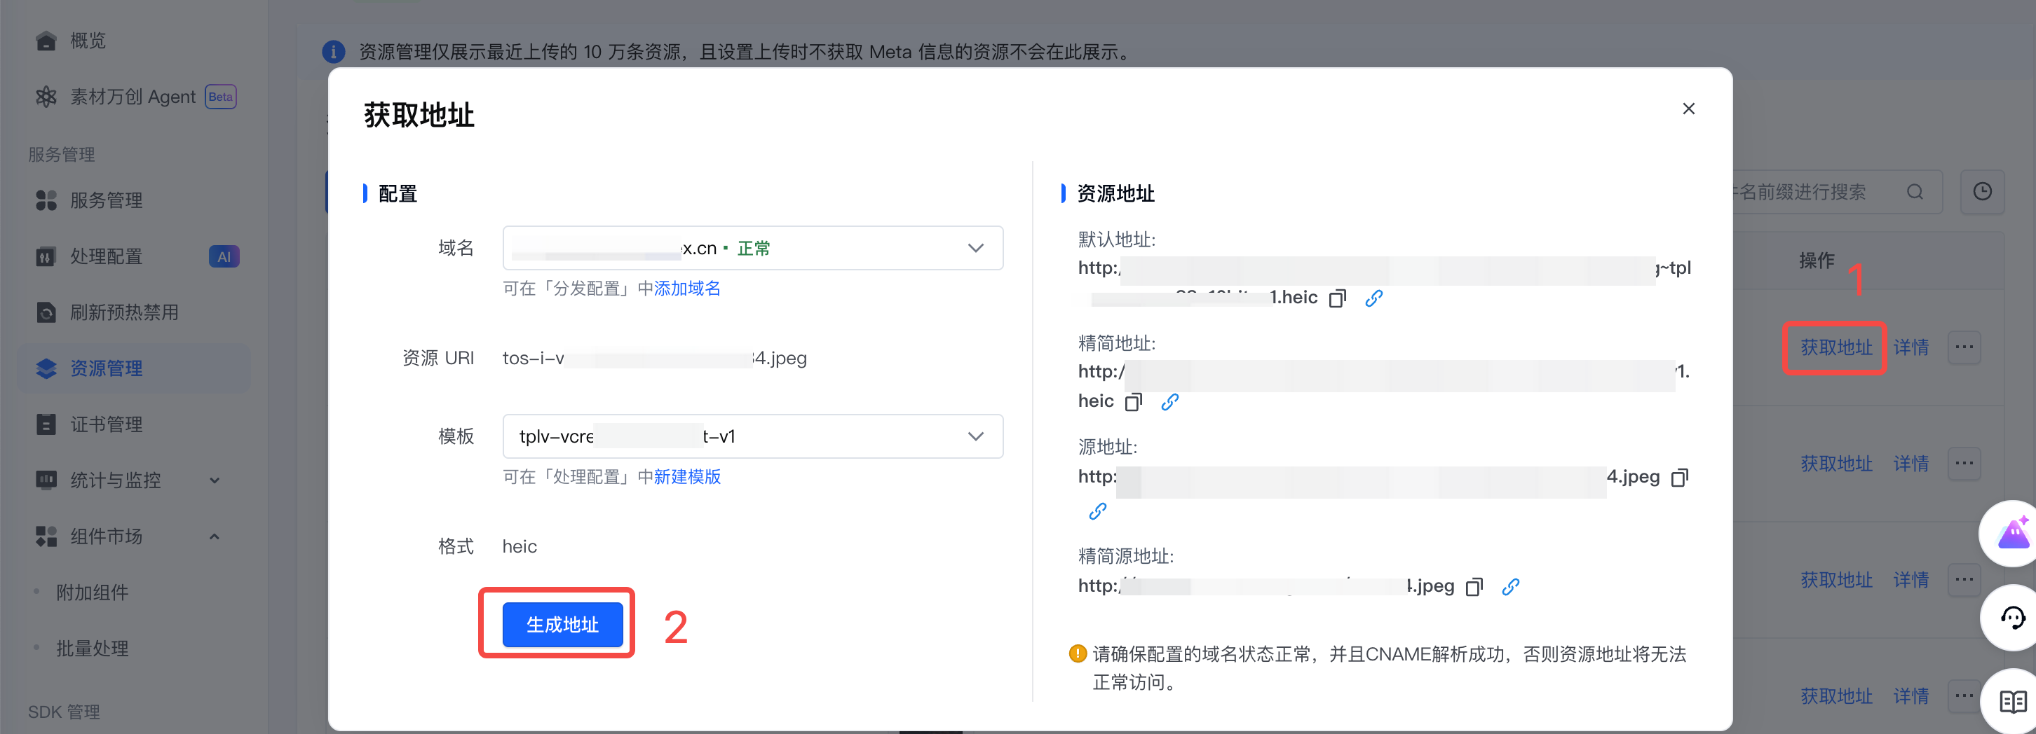The image size is (2036, 734).
Task: Open the documentation book floating button
Action: (x=2011, y=701)
